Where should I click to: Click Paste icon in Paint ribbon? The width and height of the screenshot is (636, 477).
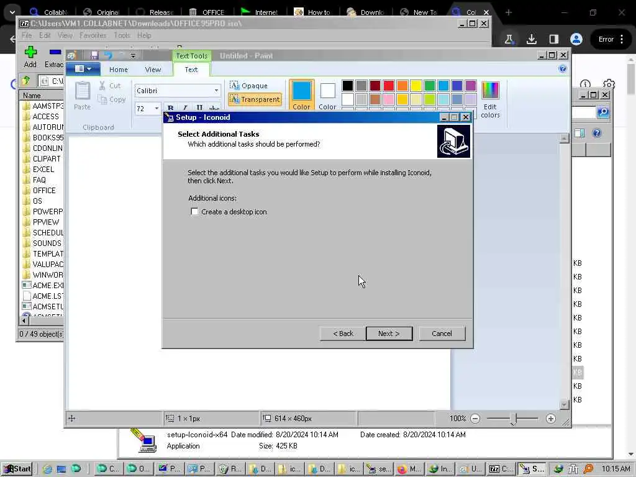coord(83,91)
